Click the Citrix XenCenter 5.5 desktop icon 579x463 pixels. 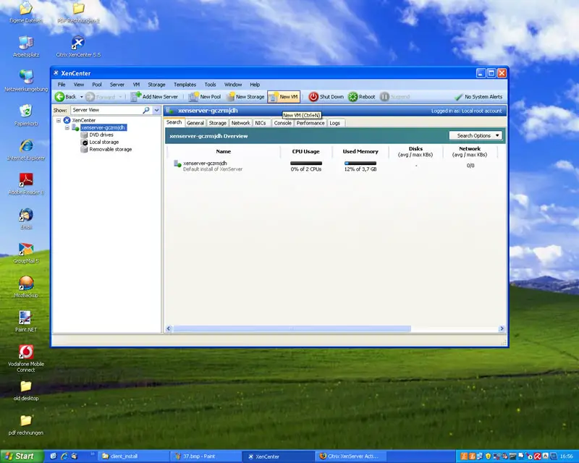pyautogui.click(x=78, y=47)
